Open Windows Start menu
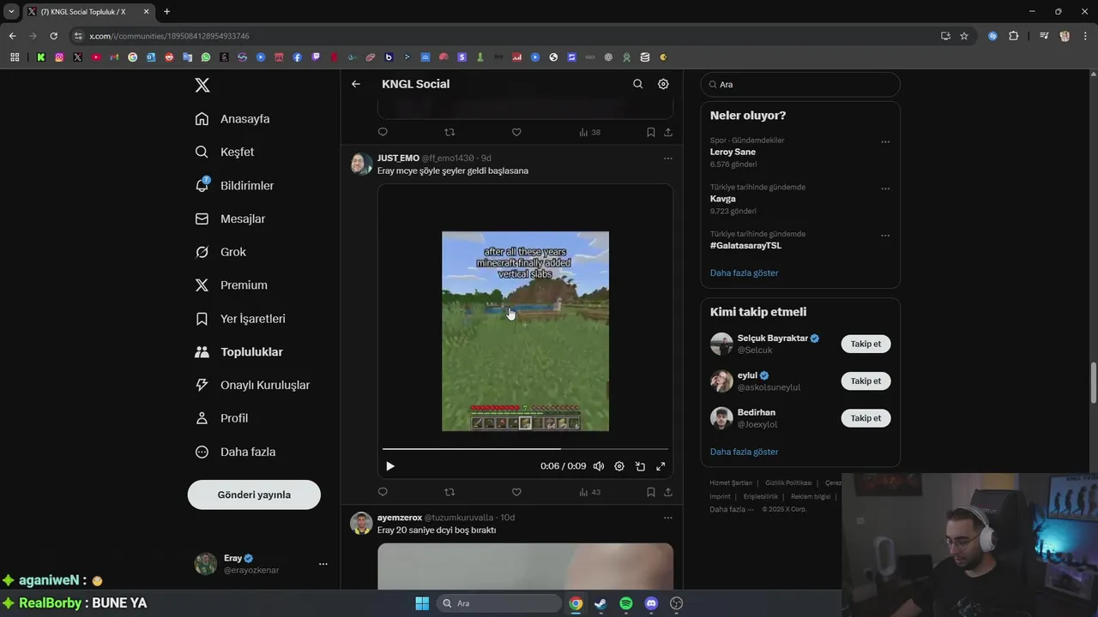 pos(422,603)
